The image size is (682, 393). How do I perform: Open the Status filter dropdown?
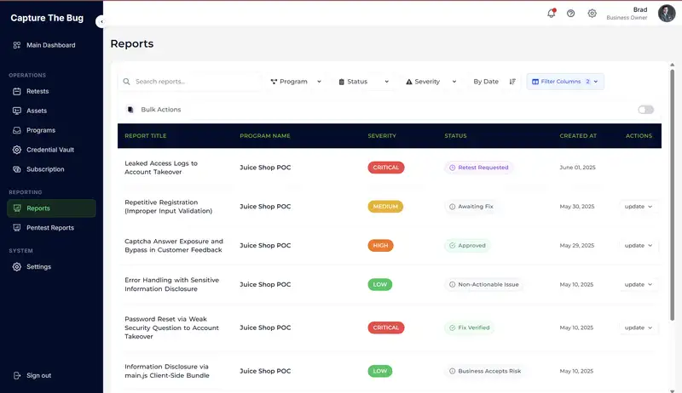pos(364,82)
